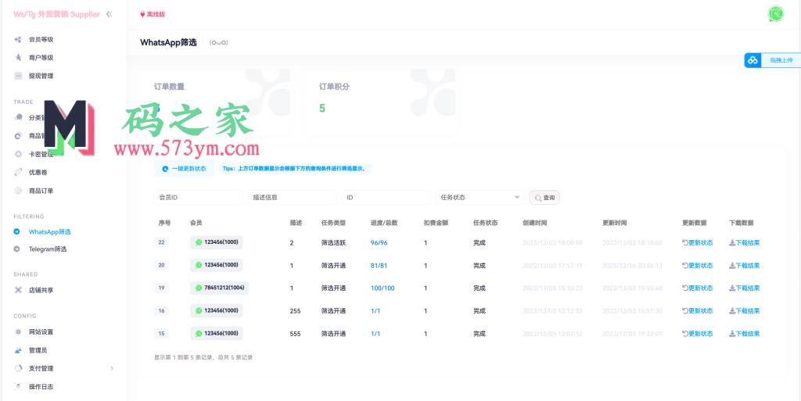The image size is (801, 401).
Task: Click Telegram筛选 sidebar icon
Action: [17, 249]
